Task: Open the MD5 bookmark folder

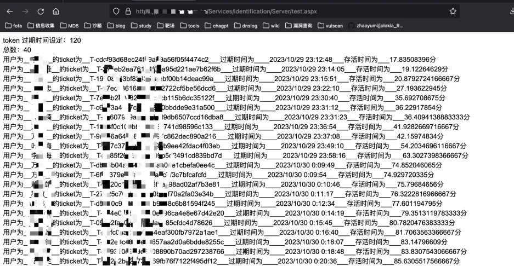Action: click(x=70, y=26)
